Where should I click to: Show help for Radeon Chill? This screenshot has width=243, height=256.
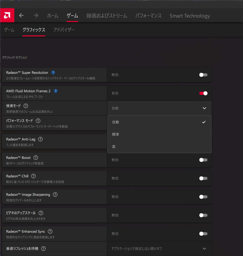pos(33,176)
